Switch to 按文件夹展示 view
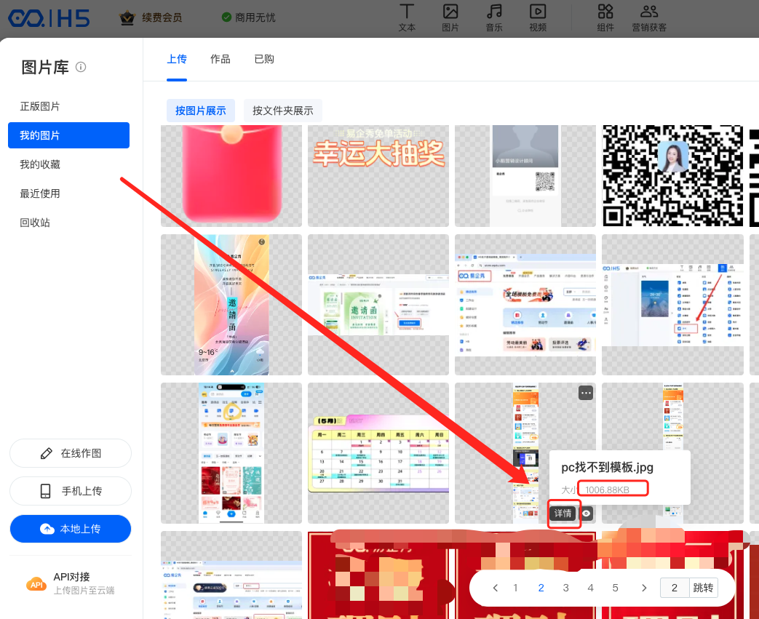The height and width of the screenshot is (619, 759). (x=283, y=111)
